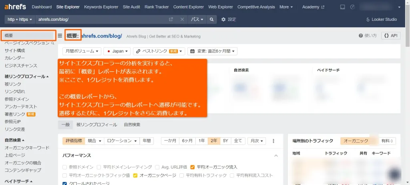Image resolution: width=410 pixels, height=185 pixels.
Task: Click the API button
Action: (x=391, y=36)
